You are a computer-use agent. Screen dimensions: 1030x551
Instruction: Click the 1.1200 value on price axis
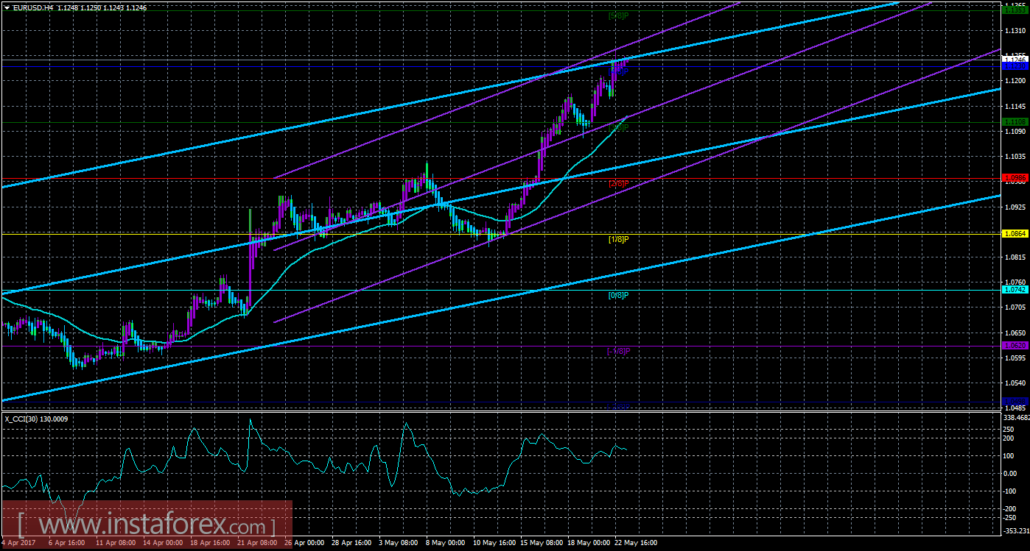(1015, 80)
